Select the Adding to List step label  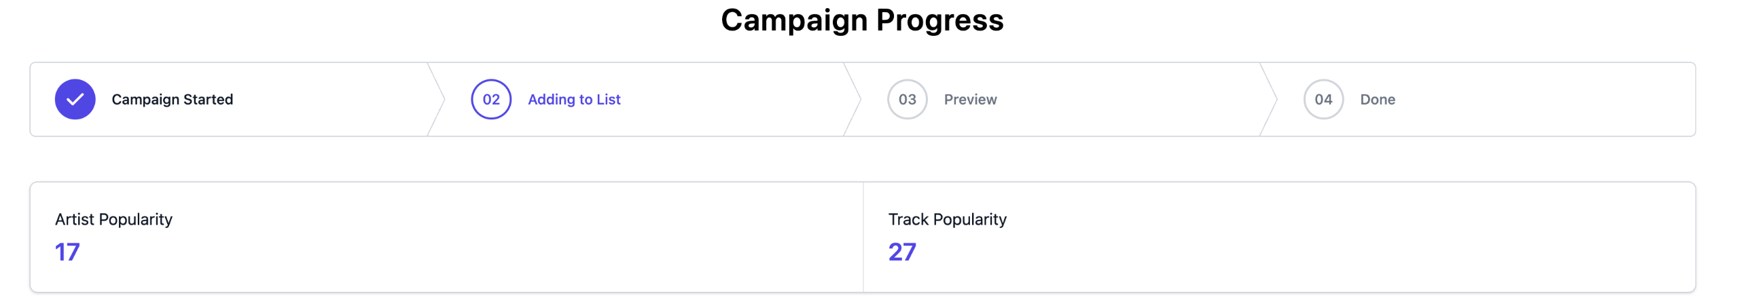pos(574,99)
